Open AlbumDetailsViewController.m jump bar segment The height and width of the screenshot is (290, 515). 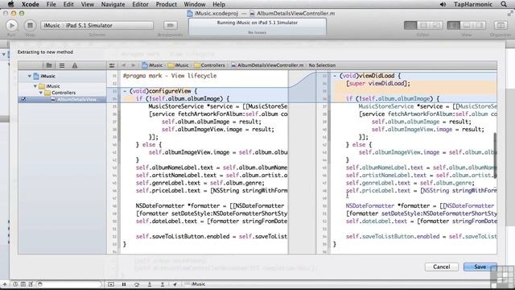[x=267, y=65]
